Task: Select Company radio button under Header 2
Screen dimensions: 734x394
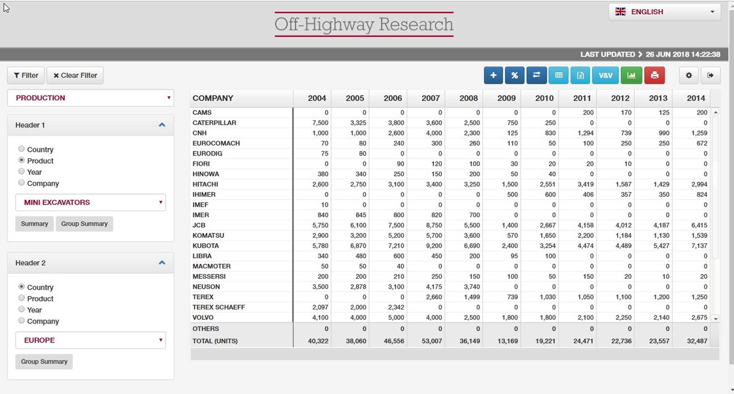Action: (22, 321)
